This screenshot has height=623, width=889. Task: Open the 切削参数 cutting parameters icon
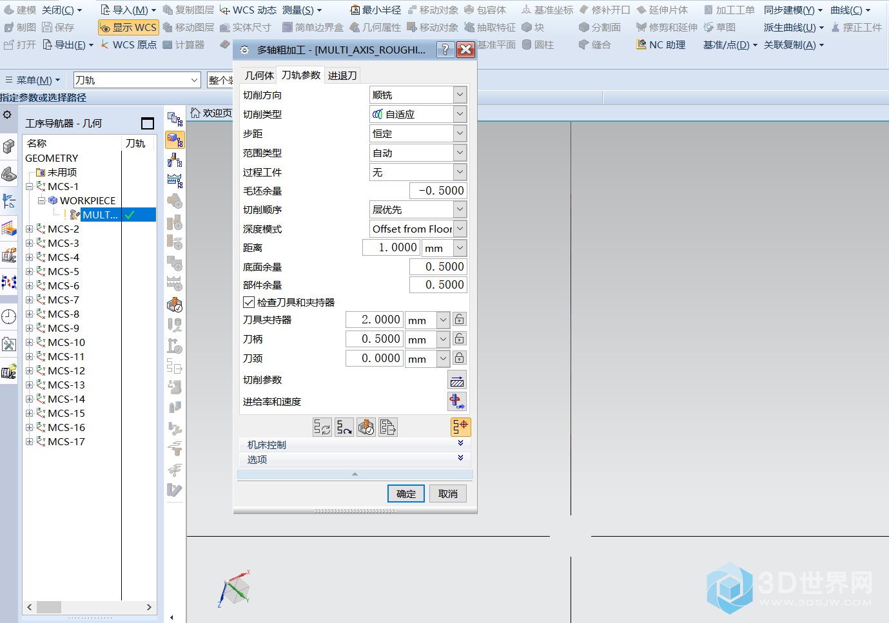click(457, 380)
